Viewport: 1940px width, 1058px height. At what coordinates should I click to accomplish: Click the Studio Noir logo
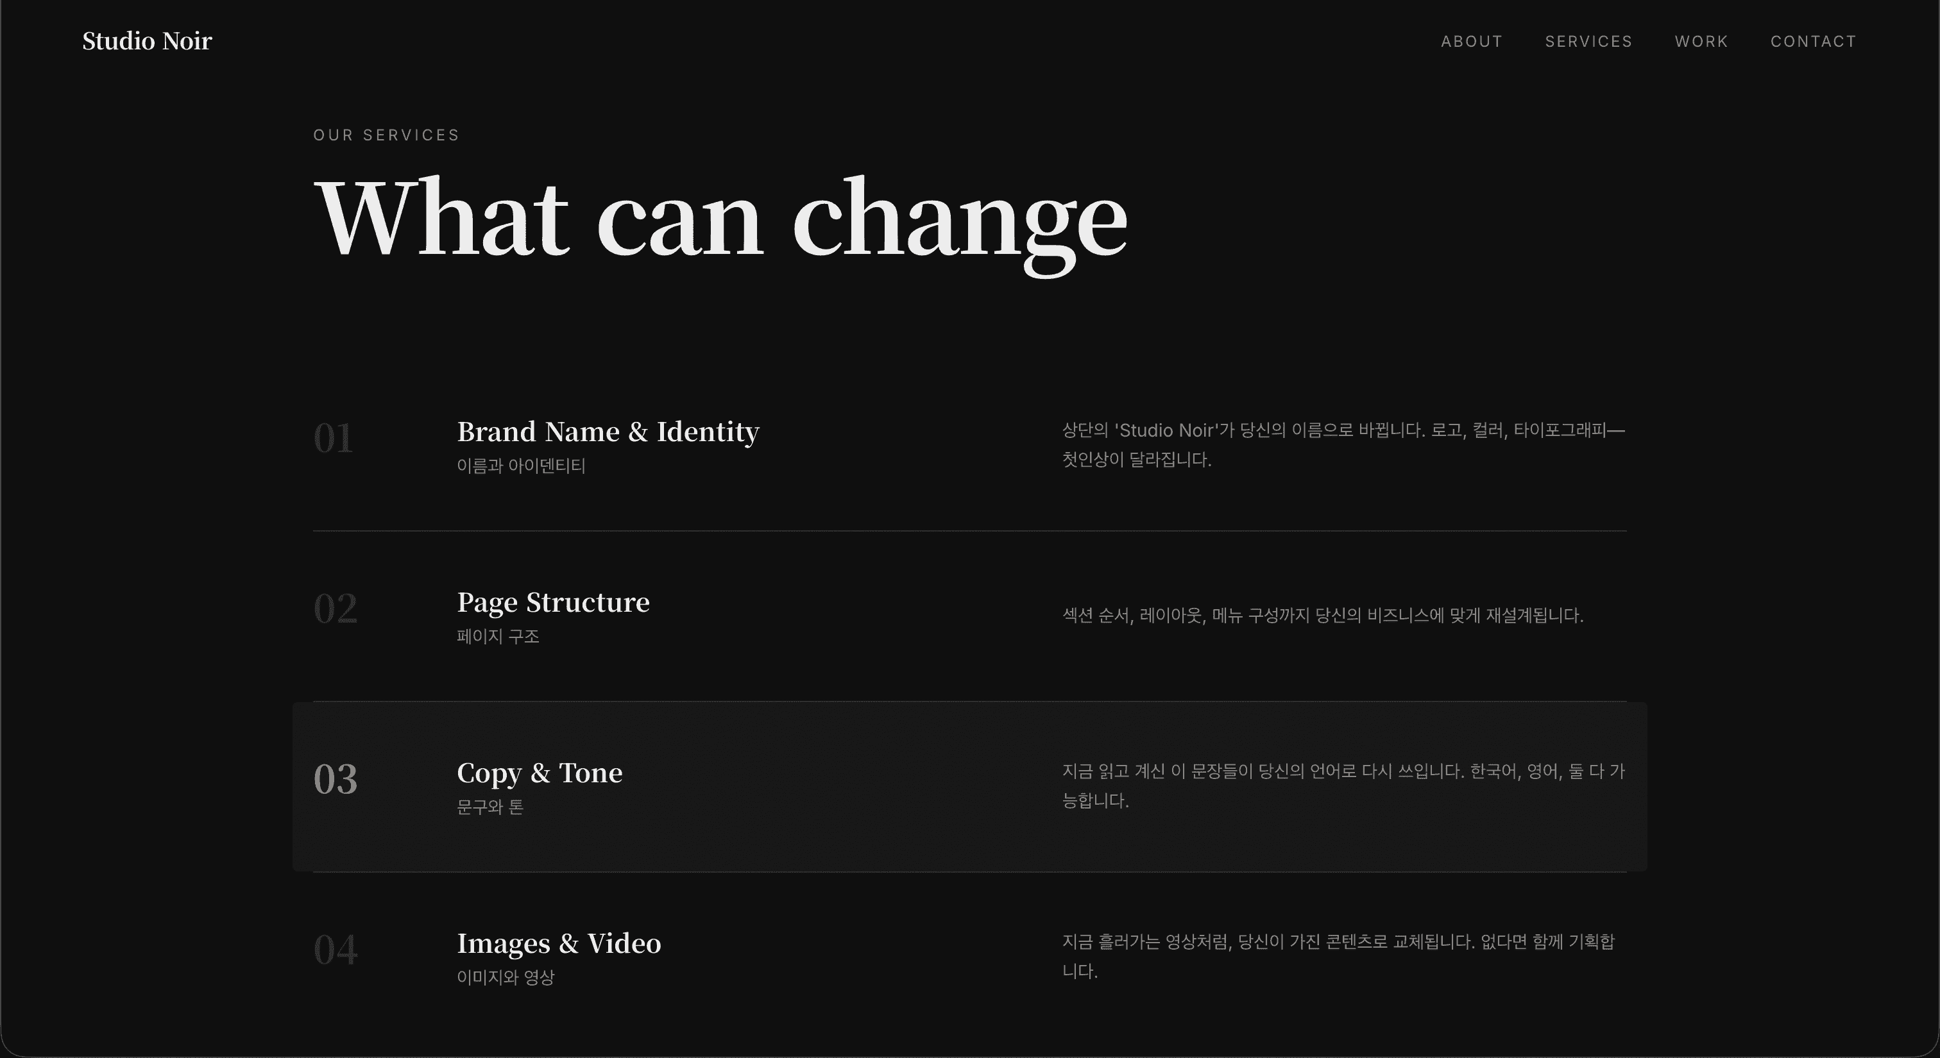tap(147, 42)
